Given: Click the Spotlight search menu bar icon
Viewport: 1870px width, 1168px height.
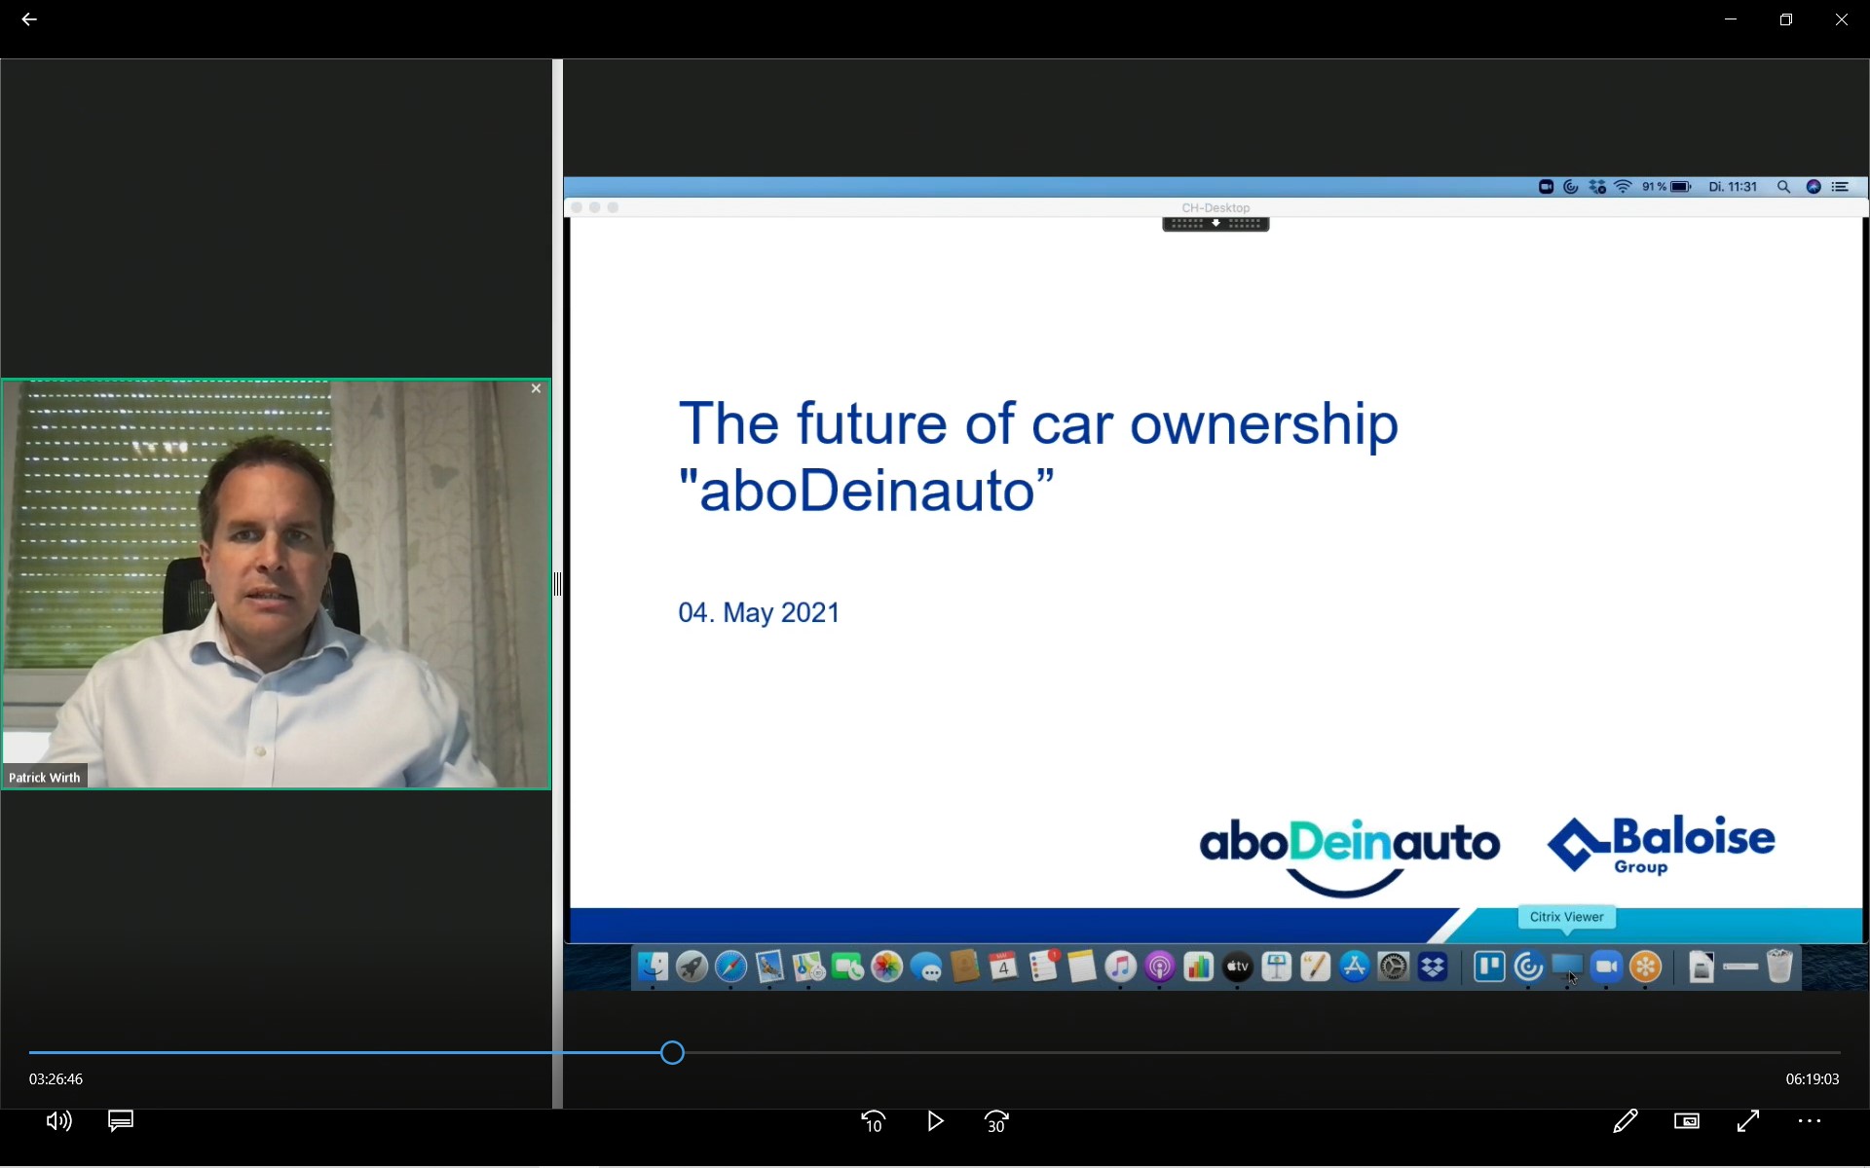Looking at the screenshot, I should pyautogui.click(x=1783, y=187).
